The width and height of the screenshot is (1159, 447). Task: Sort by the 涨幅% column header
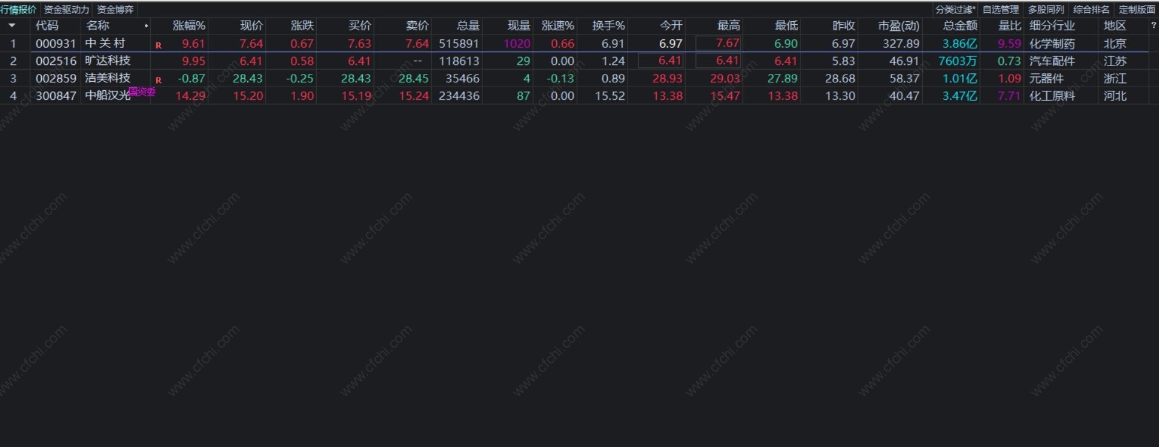pyautogui.click(x=188, y=25)
